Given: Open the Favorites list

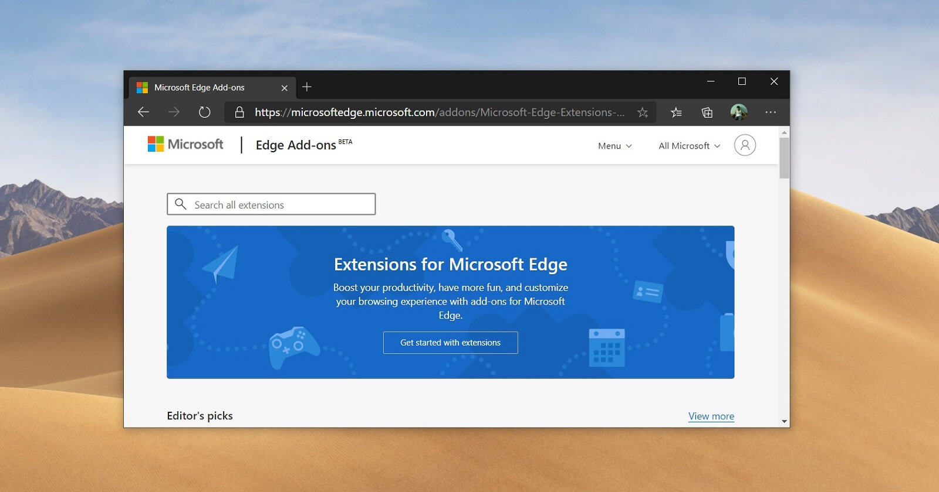Looking at the screenshot, I should (x=676, y=112).
